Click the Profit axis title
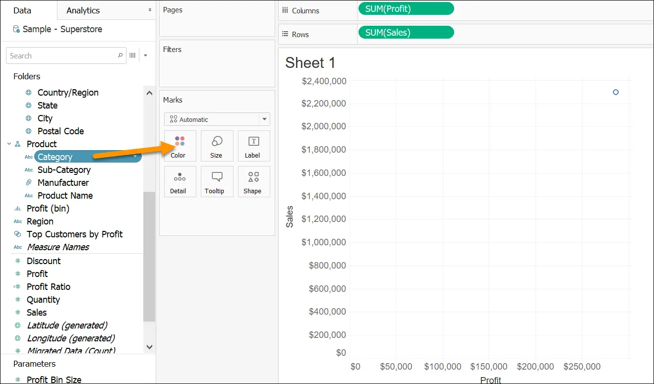This screenshot has height=384, width=654. [x=491, y=380]
